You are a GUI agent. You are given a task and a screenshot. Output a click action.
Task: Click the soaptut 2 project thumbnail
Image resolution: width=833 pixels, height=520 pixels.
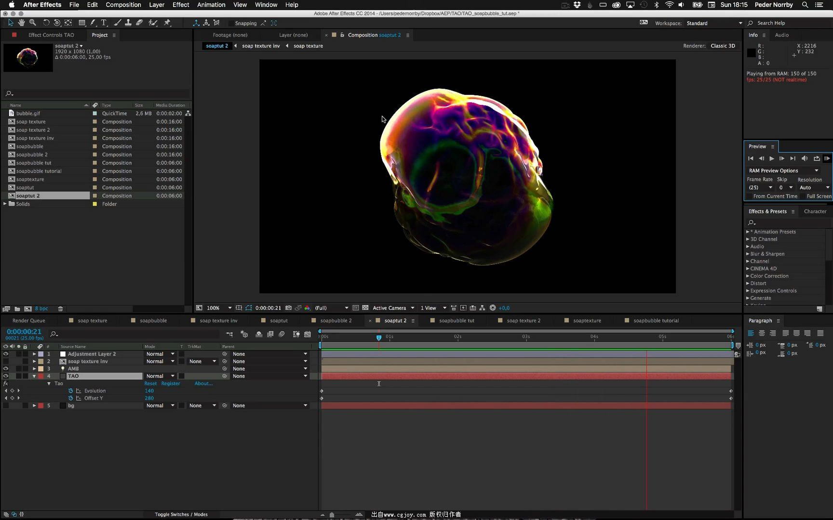(x=28, y=58)
